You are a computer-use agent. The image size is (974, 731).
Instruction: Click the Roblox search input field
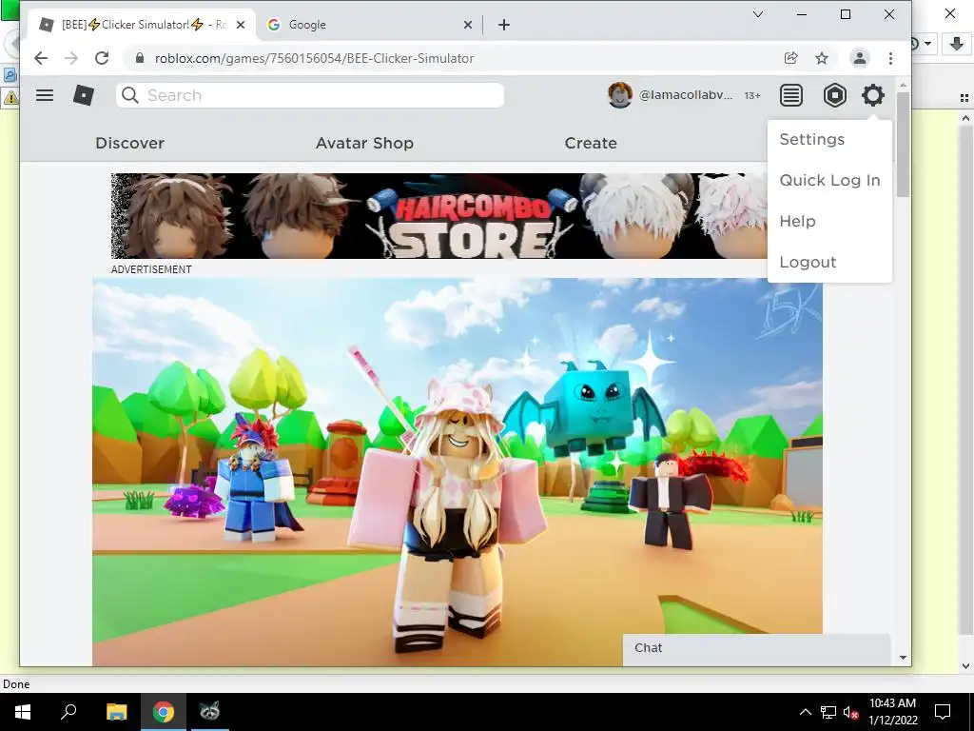coord(310,95)
